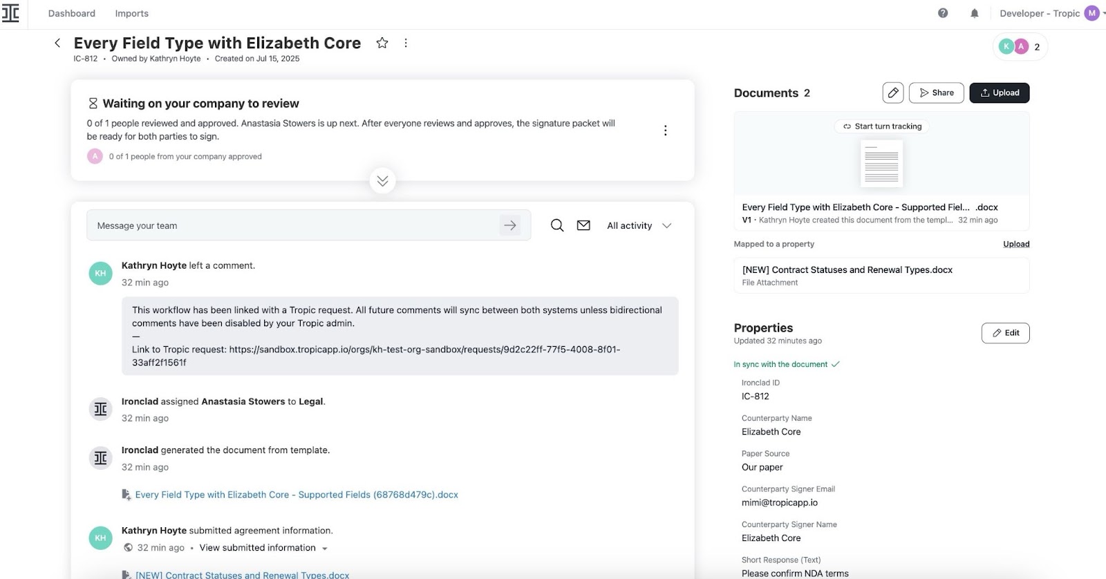Open the three-dot menu in review status card

click(x=665, y=131)
